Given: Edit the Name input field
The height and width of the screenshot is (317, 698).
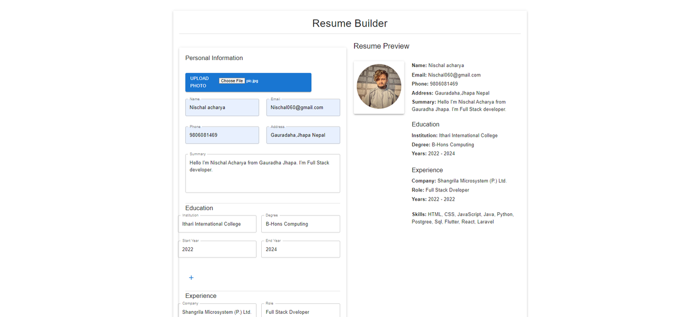Looking at the screenshot, I should (222, 107).
